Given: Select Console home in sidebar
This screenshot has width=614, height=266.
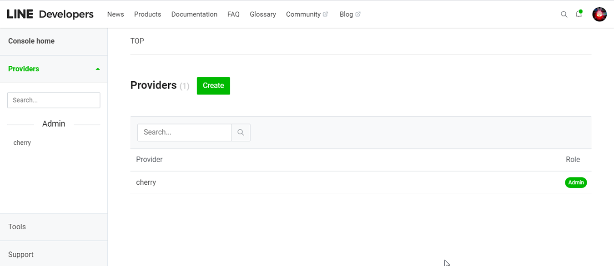Looking at the screenshot, I should click(31, 41).
